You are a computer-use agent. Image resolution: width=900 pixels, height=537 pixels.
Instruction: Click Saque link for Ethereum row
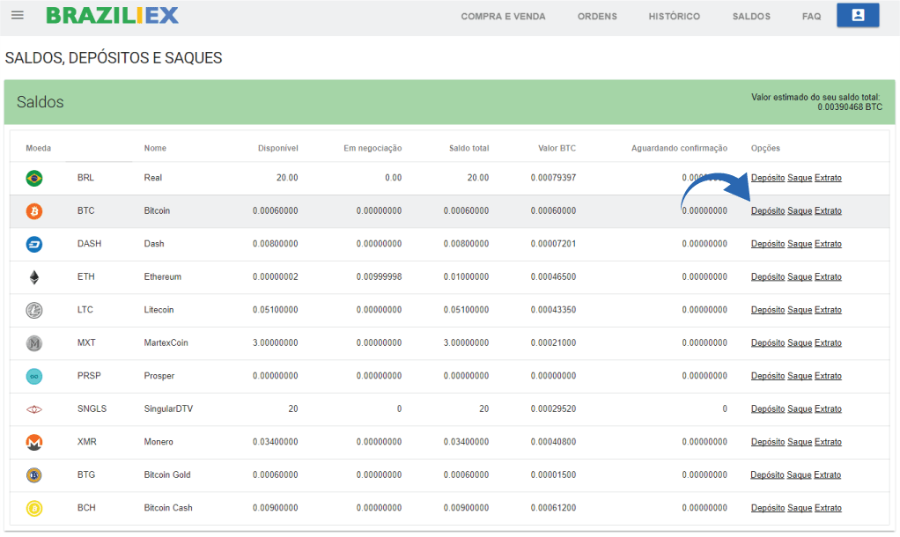coord(800,277)
